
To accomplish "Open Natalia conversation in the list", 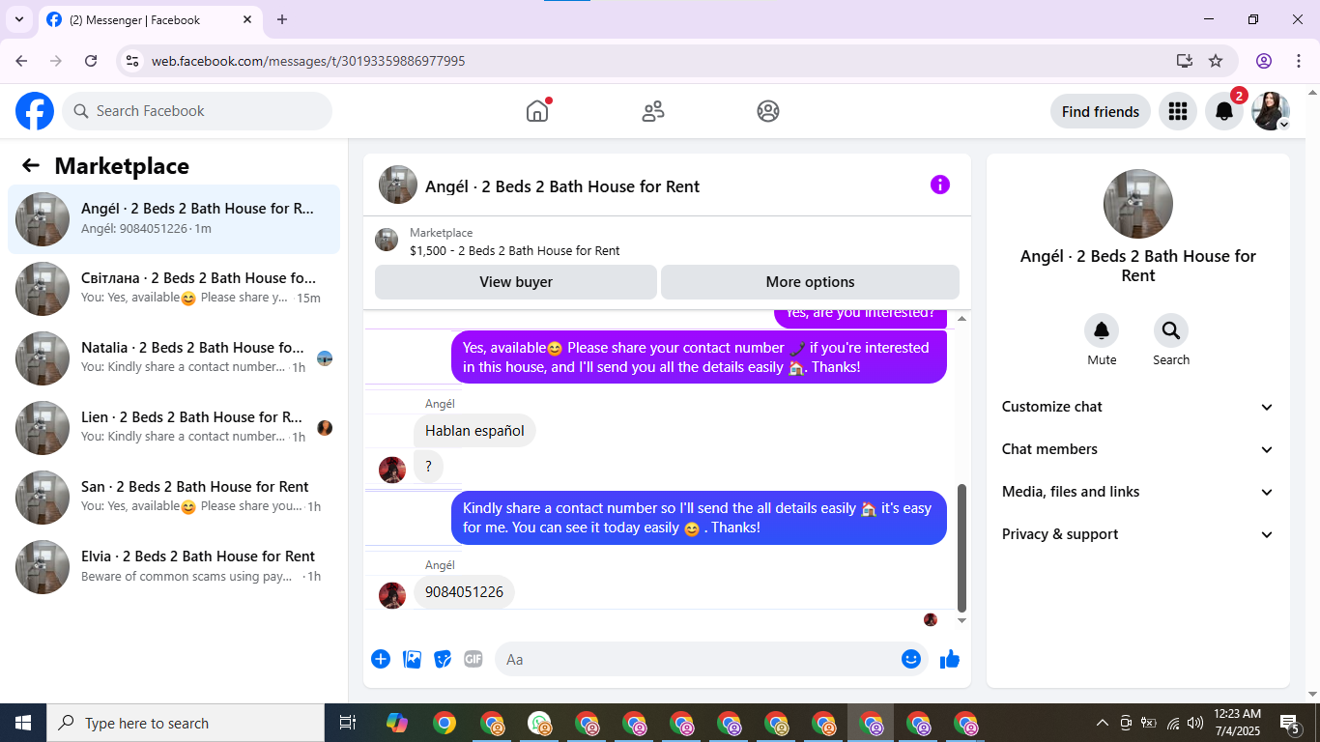I will [x=174, y=358].
